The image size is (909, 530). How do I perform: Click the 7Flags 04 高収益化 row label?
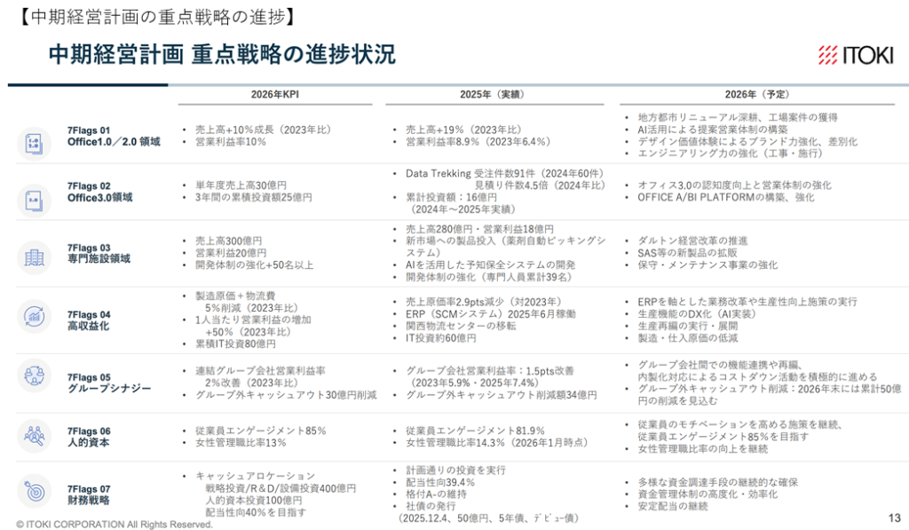pyautogui.click(x=89, y=320)
